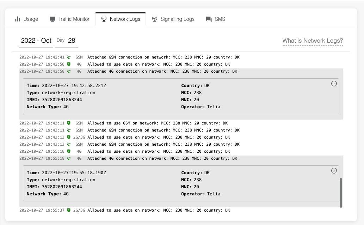Viewport: 364px width, 225px height.
Task: Open the What is Network Logs? link
Action: pos(313,41)
